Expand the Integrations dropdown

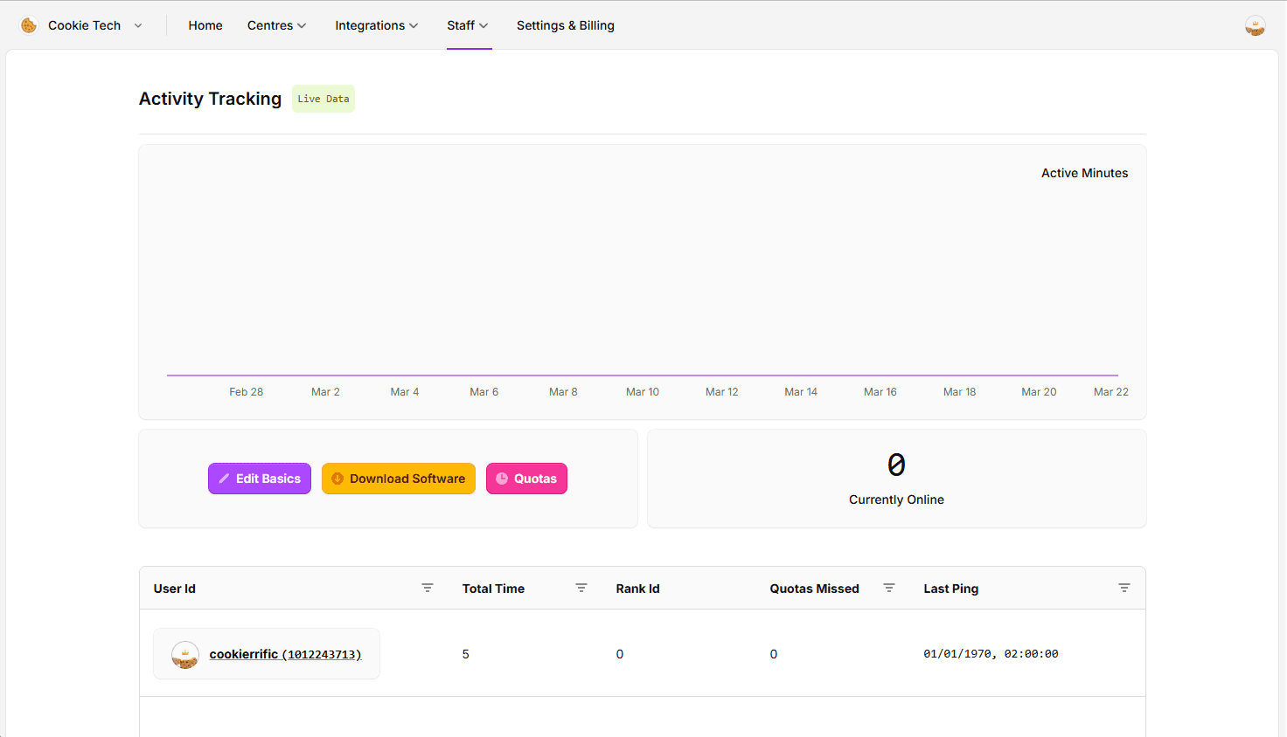pyautogui.click(x=377, y=25)
